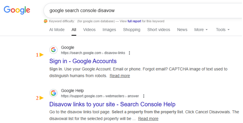Open the Images tab
The height and width of the screenshot is (123, 243).
click(109, 30)
